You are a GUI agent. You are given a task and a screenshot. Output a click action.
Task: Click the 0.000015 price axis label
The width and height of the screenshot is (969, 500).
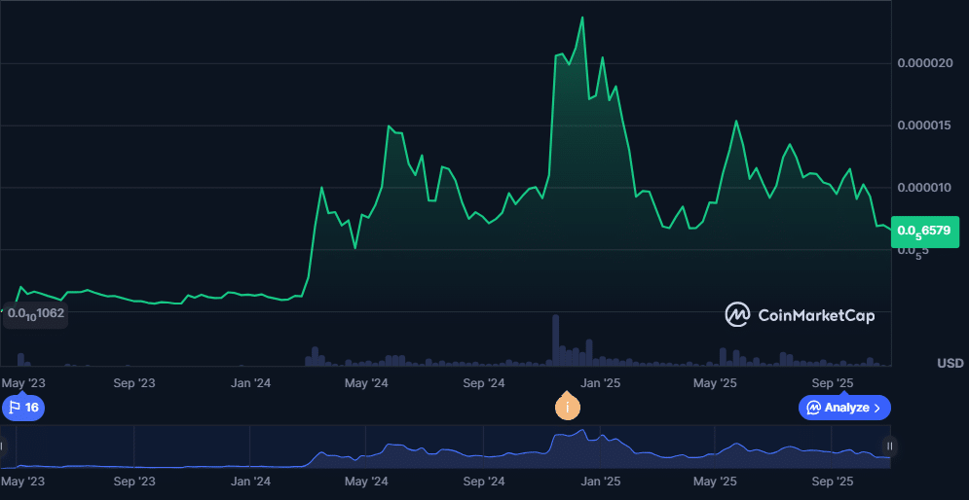click(925, 125)
